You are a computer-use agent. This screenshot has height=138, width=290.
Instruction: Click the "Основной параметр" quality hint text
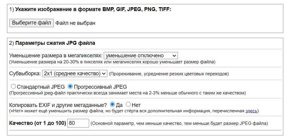point(179,123)
